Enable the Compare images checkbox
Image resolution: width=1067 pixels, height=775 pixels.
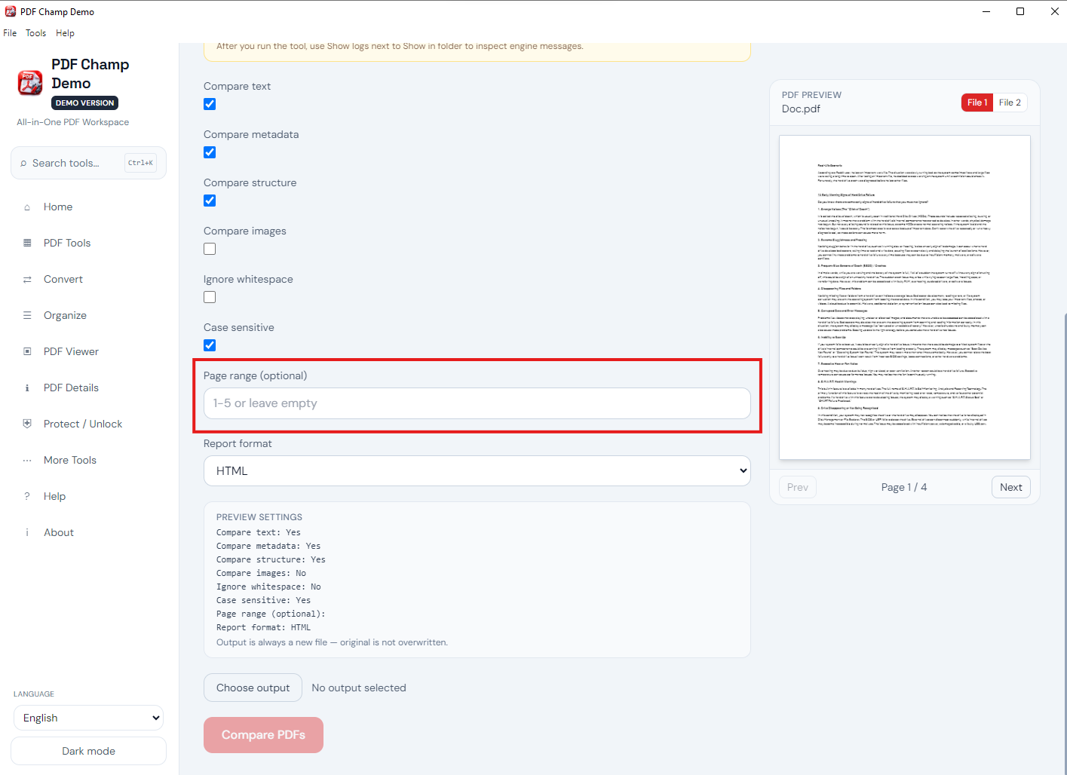click(210, 249)
